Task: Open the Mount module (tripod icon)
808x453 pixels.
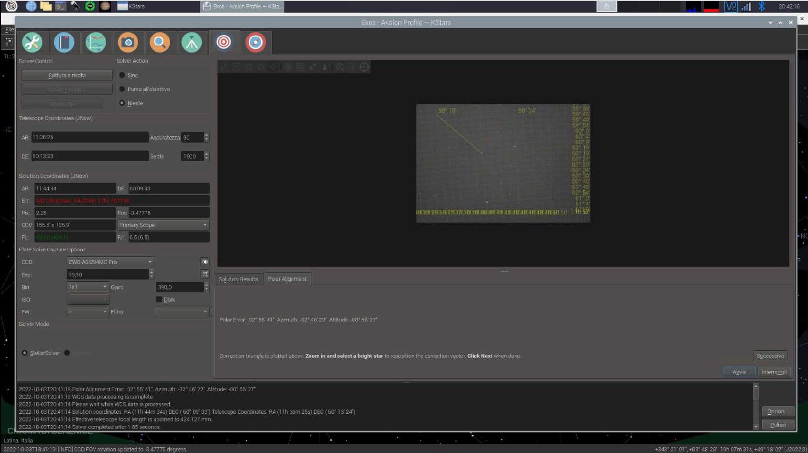Action: point(192,43)
